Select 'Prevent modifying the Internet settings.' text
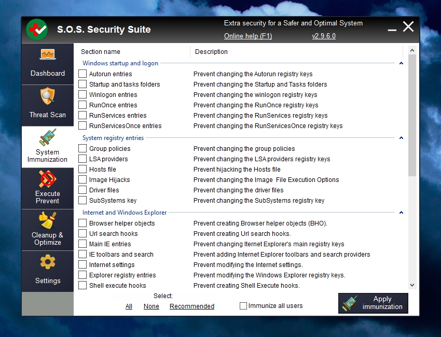This screenshot has width=441, height=337. [248, 265]
